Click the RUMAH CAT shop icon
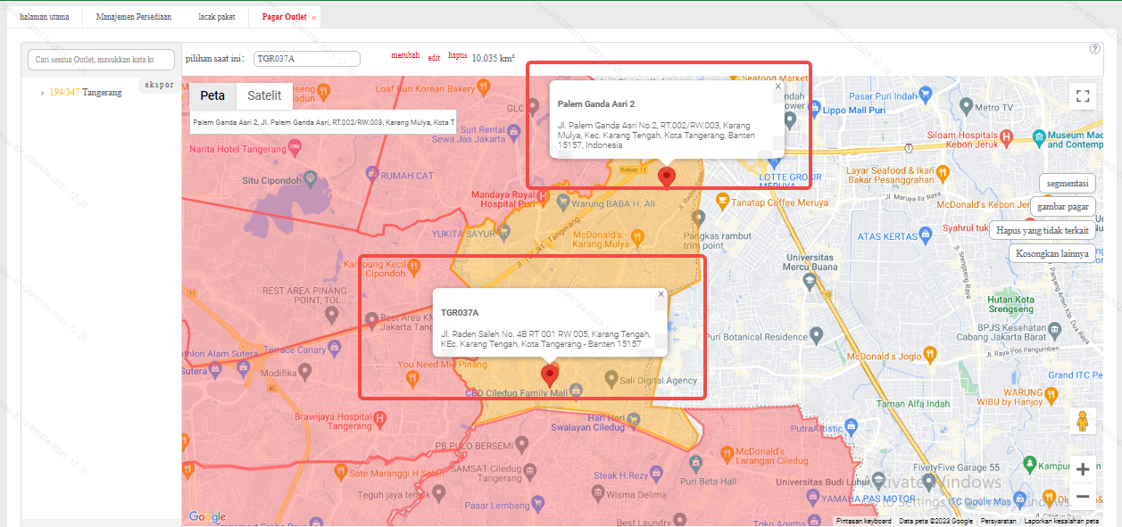Image resolution: width=1122 pixels, height=527 pixels. 371,176
